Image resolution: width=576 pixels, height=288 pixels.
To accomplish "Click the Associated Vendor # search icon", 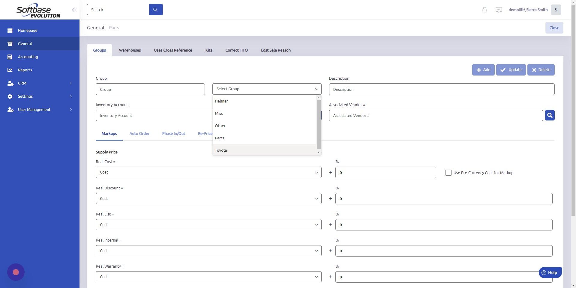I will (x=549, y=115).
